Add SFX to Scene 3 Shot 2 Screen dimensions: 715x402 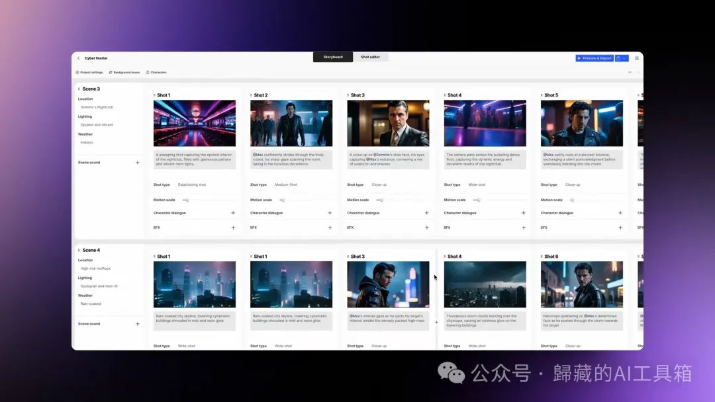[330, 227]
